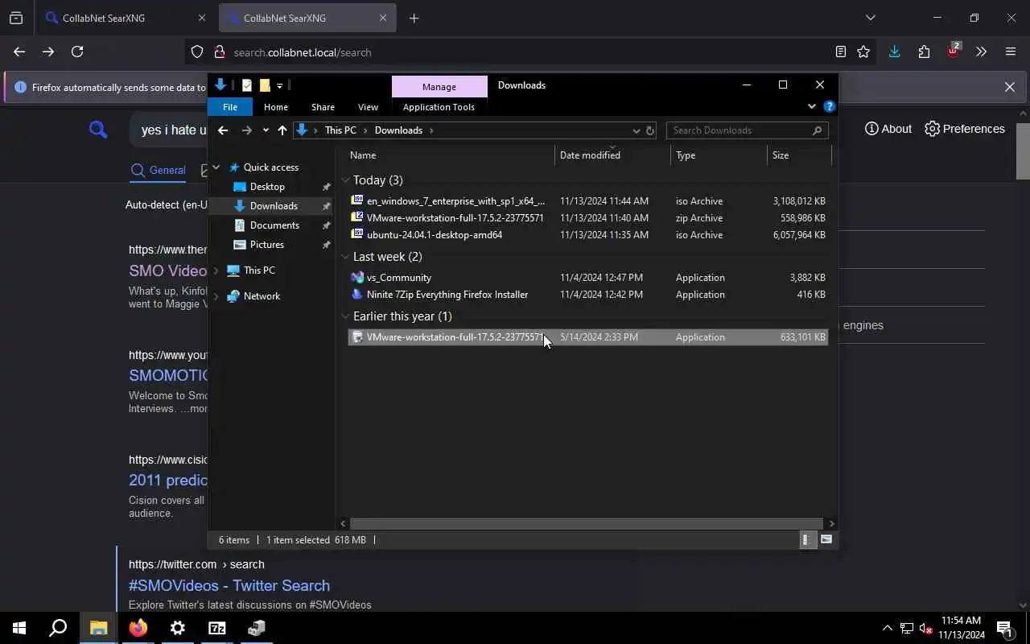Open a new Firefox tab
The height and width of the screenshot is (644, 1030).
414,18
